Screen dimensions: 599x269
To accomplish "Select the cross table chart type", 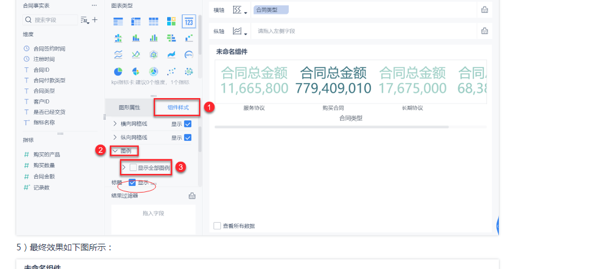I will pos(136,22).
